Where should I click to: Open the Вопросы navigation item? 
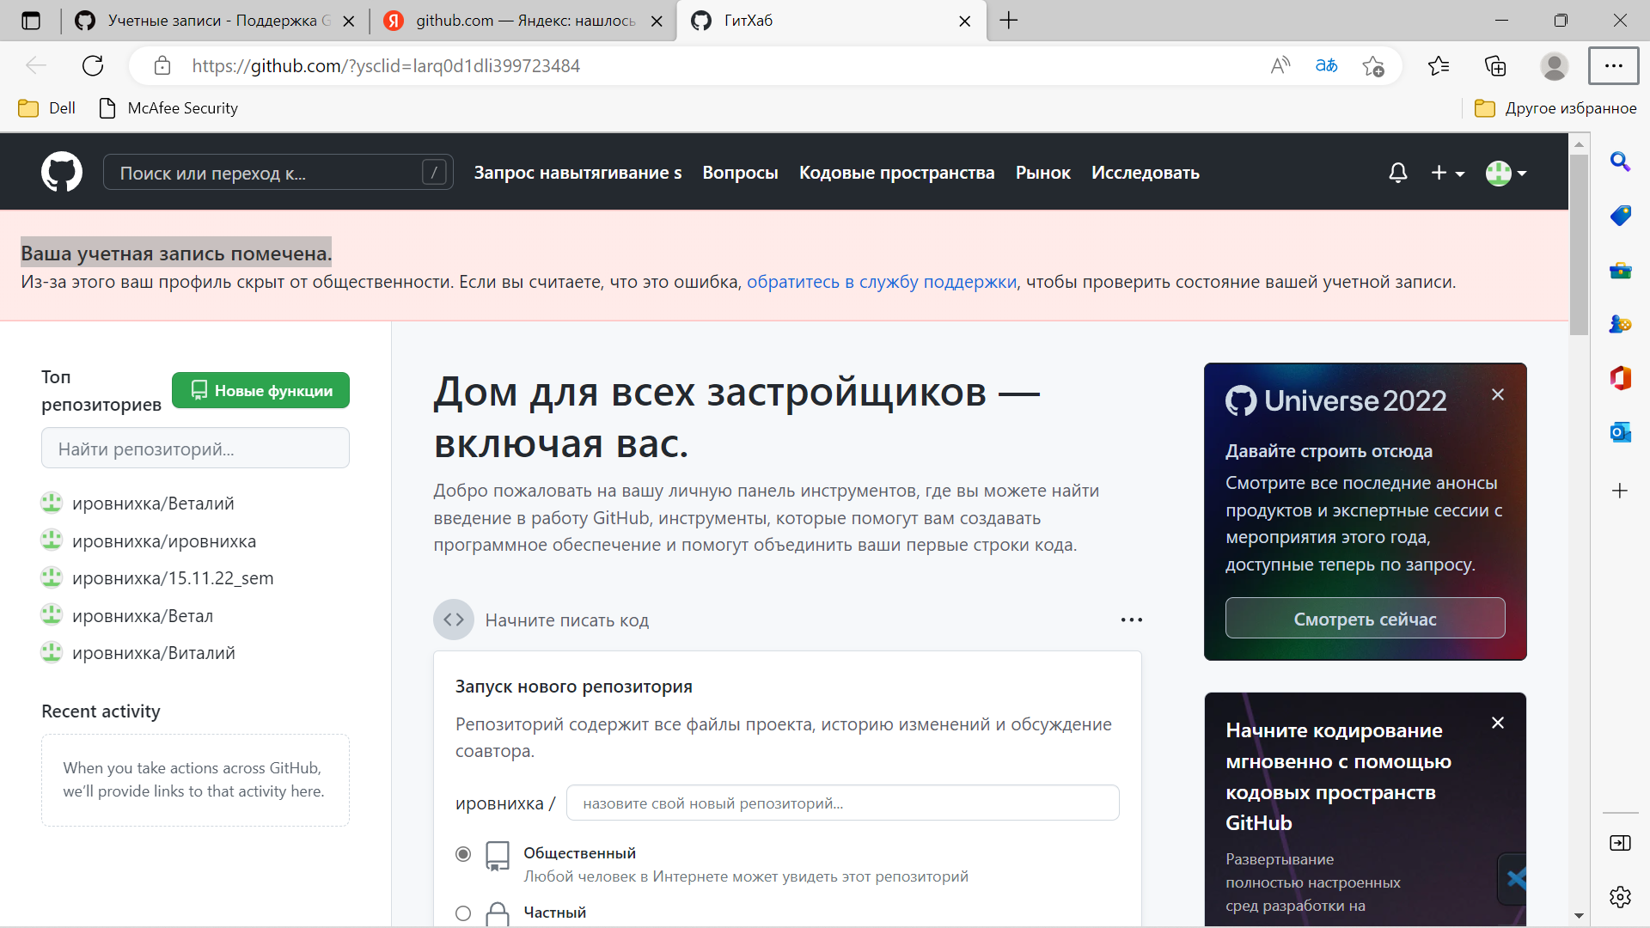tap(740, 173)
